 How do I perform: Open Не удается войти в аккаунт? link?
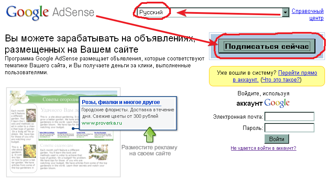pyautogui.click(x=263, y=148)
